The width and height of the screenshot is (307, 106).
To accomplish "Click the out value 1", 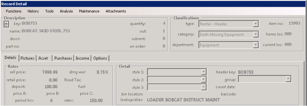I will pos(164,31).
